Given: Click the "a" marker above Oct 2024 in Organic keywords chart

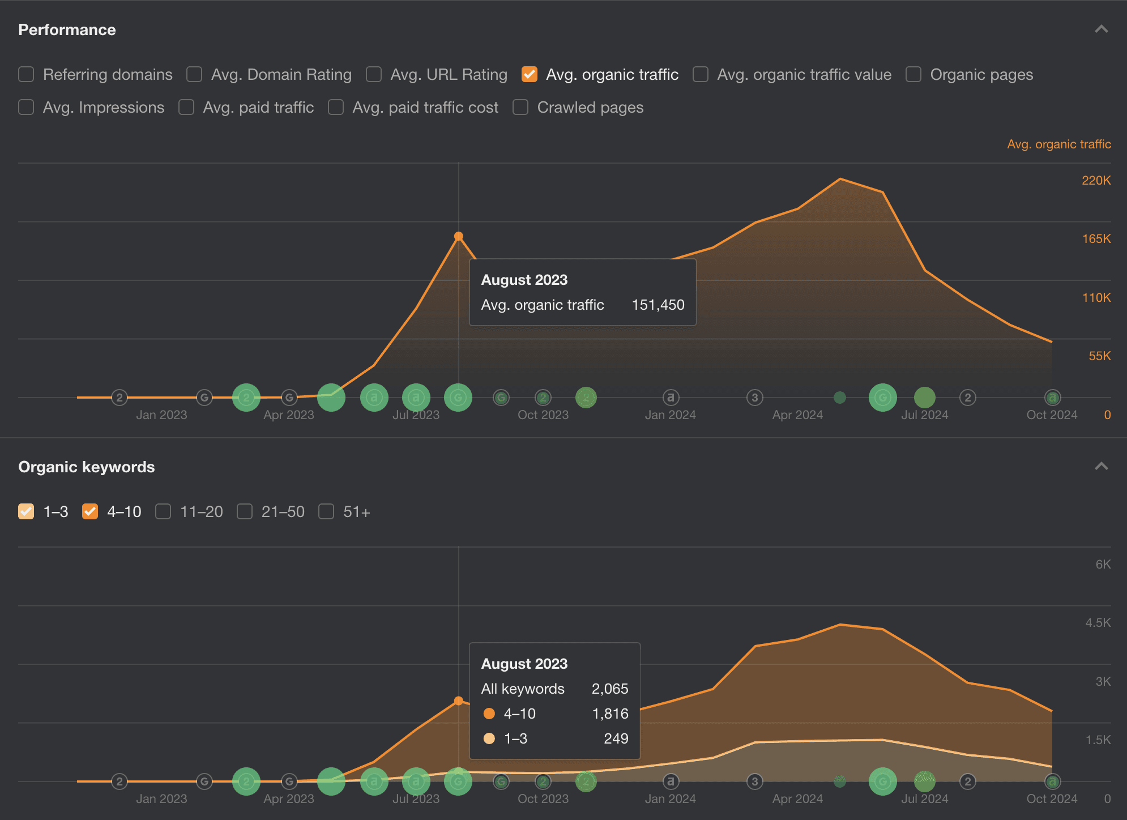Looking at the screenshot, I should [1052, 781].
